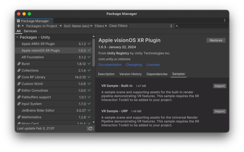
Task: Select the Services tab
Action: [x=30, y=31]
